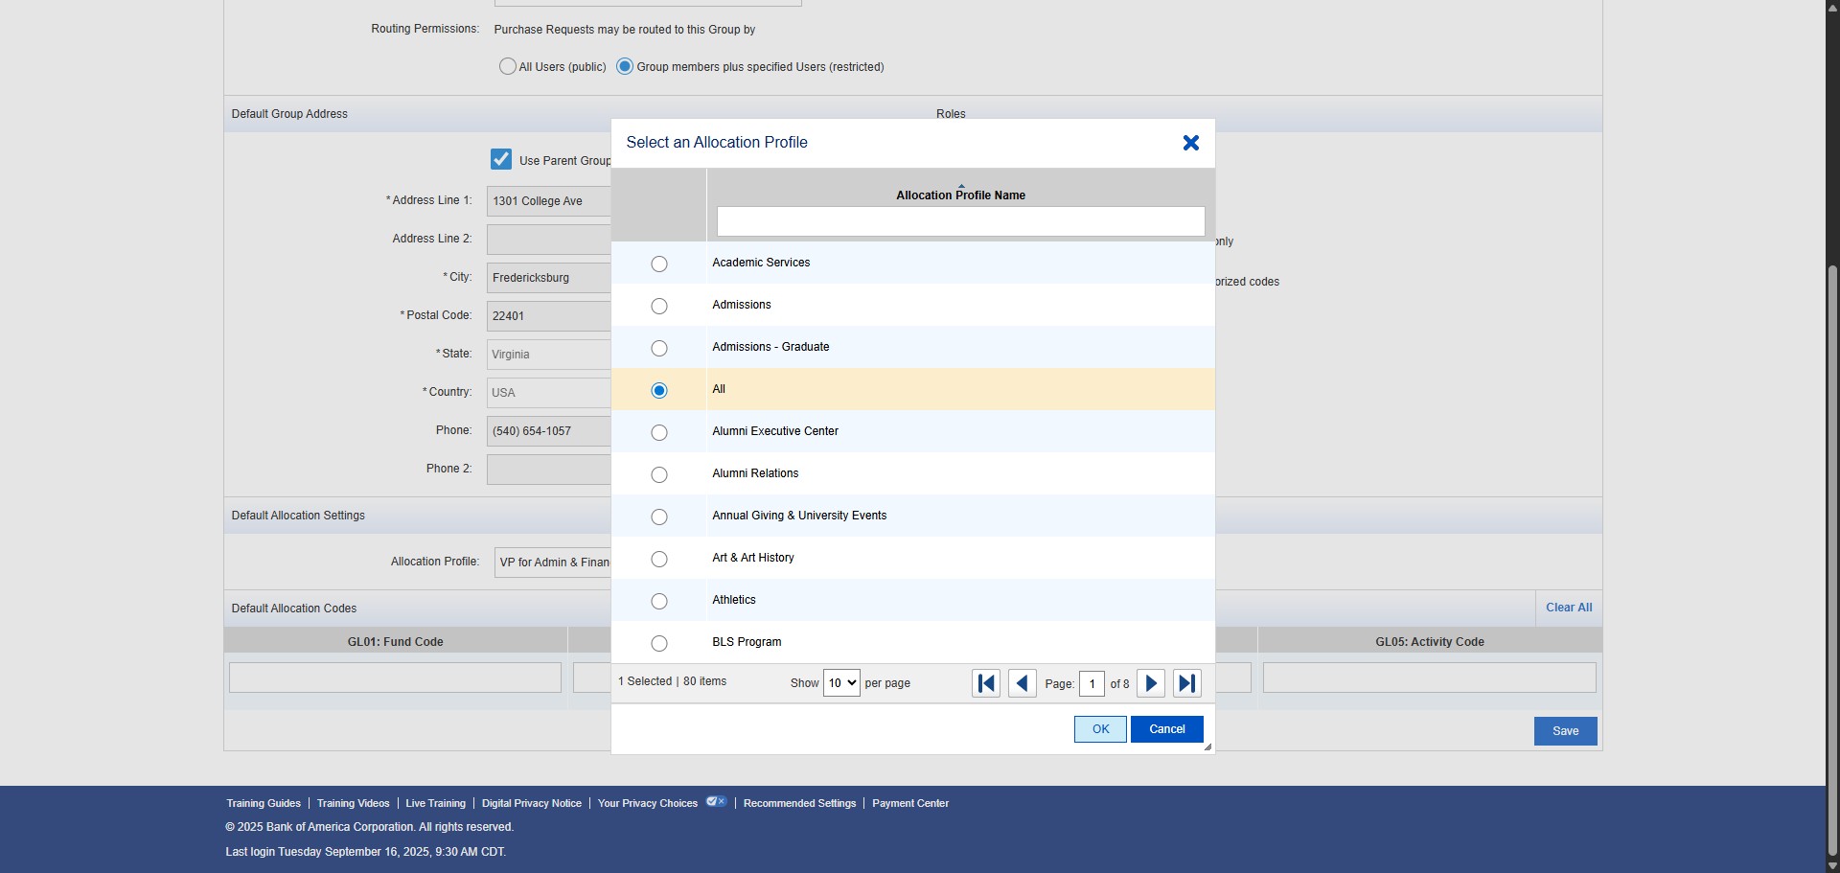Click the GL05: Activity Code column header
1840x873 pixels.
pyautogui.click(x=1429, y=642)
